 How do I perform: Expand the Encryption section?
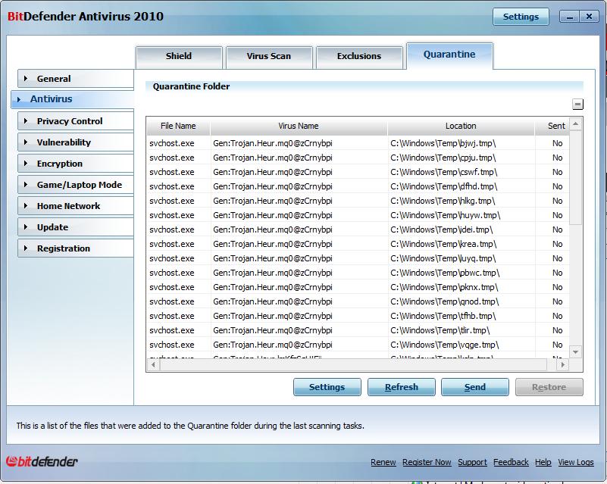pos(76,164)
